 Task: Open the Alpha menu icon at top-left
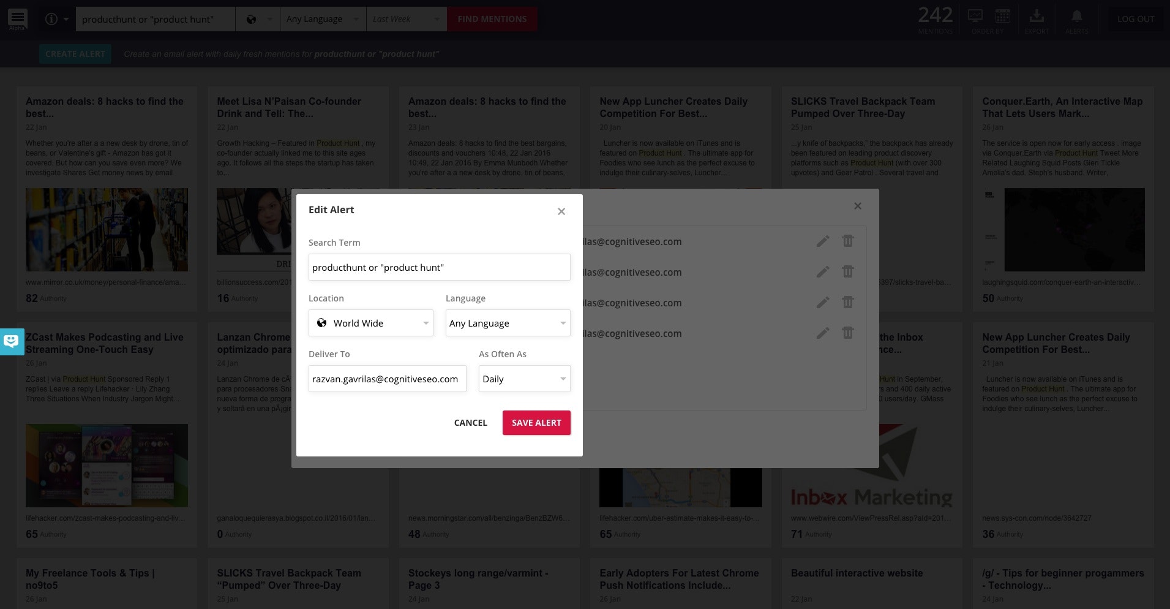click(17, 18)
